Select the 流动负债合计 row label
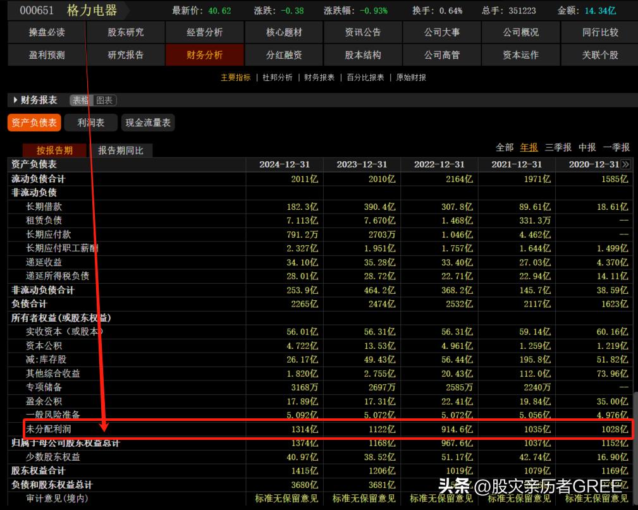Viewport: 638px width, 510px height. pyautogui.click(x=38, y=179)
